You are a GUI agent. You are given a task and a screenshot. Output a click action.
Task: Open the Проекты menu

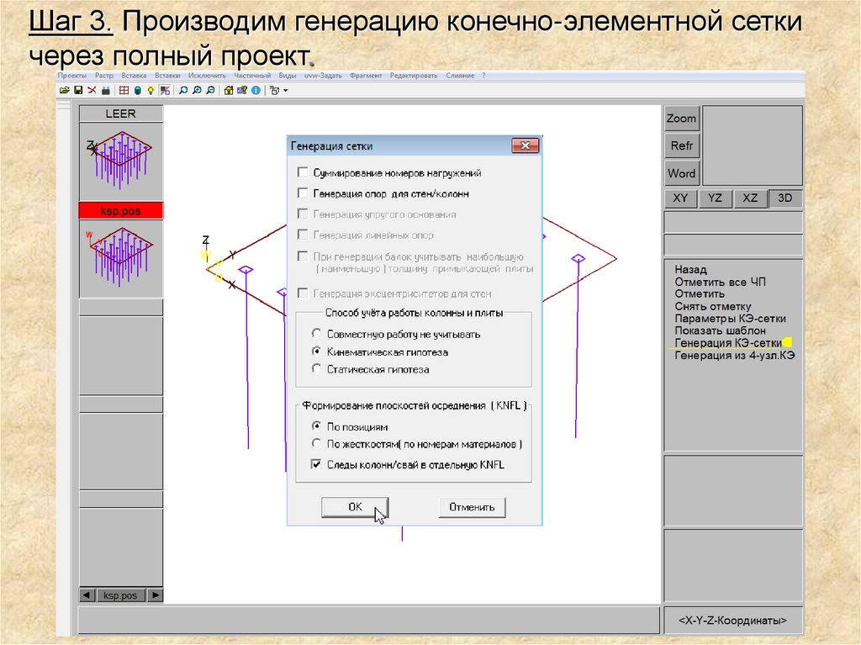tap(72, 76)
